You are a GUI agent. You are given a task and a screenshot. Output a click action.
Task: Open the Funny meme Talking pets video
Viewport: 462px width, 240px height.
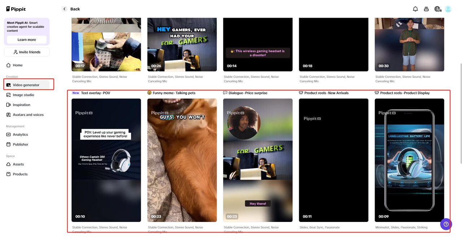pyautogui.click(x=182, y=160)
